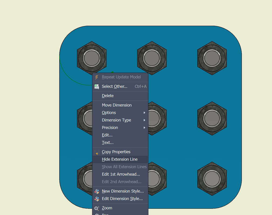The height and width of the screenshot is (215, 272).
Task: Click Show All Extension Lines entry
Action: point(120,167)
